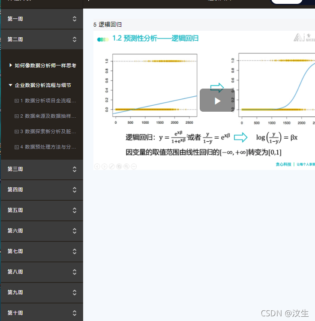Select the 第十周 label
Screen dimensions: 315x321
(x=15, y=313)
